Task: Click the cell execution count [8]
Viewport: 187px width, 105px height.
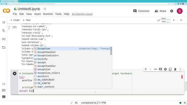Action: (x=15, y=27)
